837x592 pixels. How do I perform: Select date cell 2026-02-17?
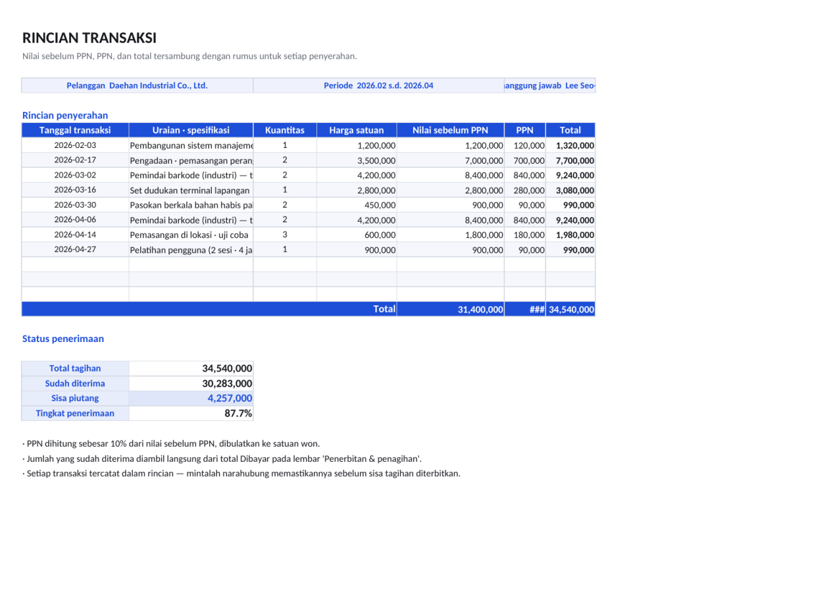[x=75, y=160]
